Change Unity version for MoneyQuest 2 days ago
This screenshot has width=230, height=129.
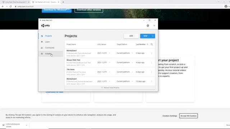pyautogui.click(x=104, y=53)
